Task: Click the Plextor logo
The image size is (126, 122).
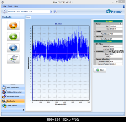Action: pyautogui.click(x=114, y=12)
